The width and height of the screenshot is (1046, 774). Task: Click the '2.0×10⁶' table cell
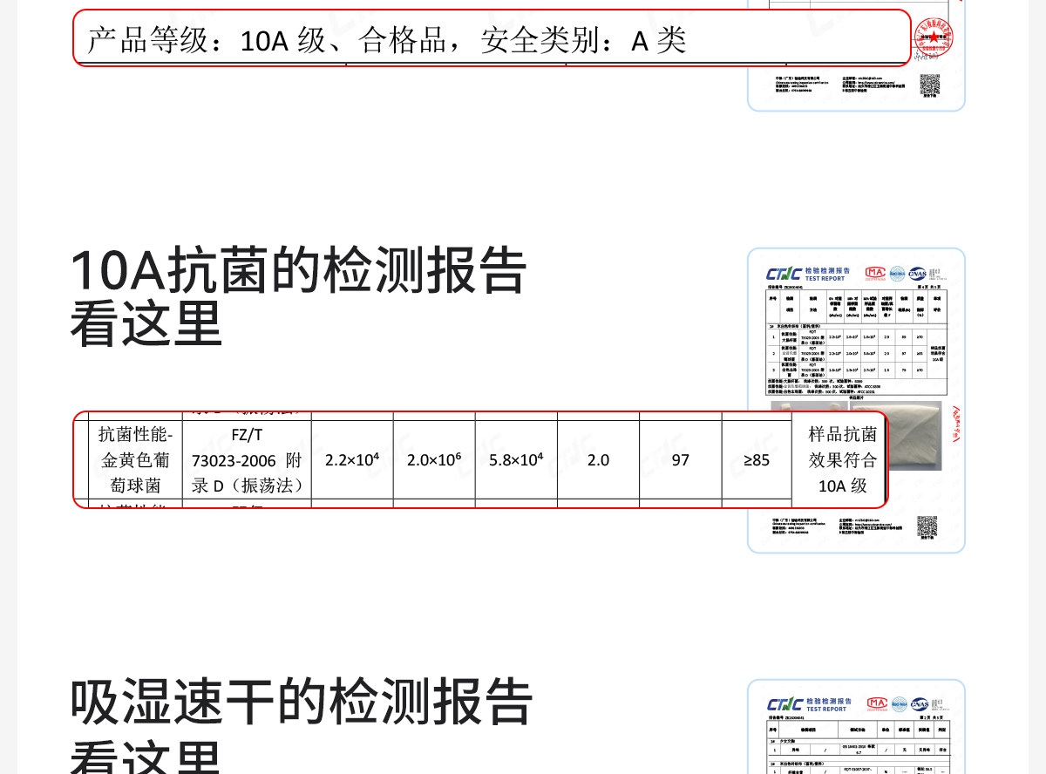coord(434,459)
